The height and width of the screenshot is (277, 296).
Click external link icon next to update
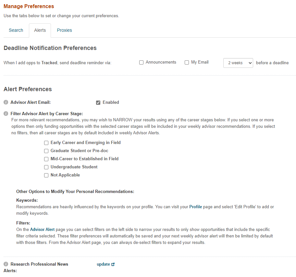(x=113, y=264)
